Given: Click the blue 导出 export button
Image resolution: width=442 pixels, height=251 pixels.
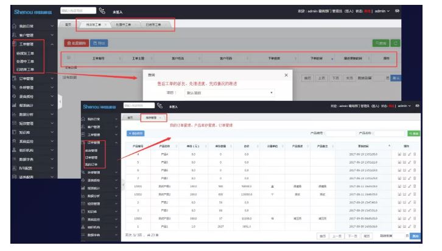Looking at the screenshot, I should 99,43.
